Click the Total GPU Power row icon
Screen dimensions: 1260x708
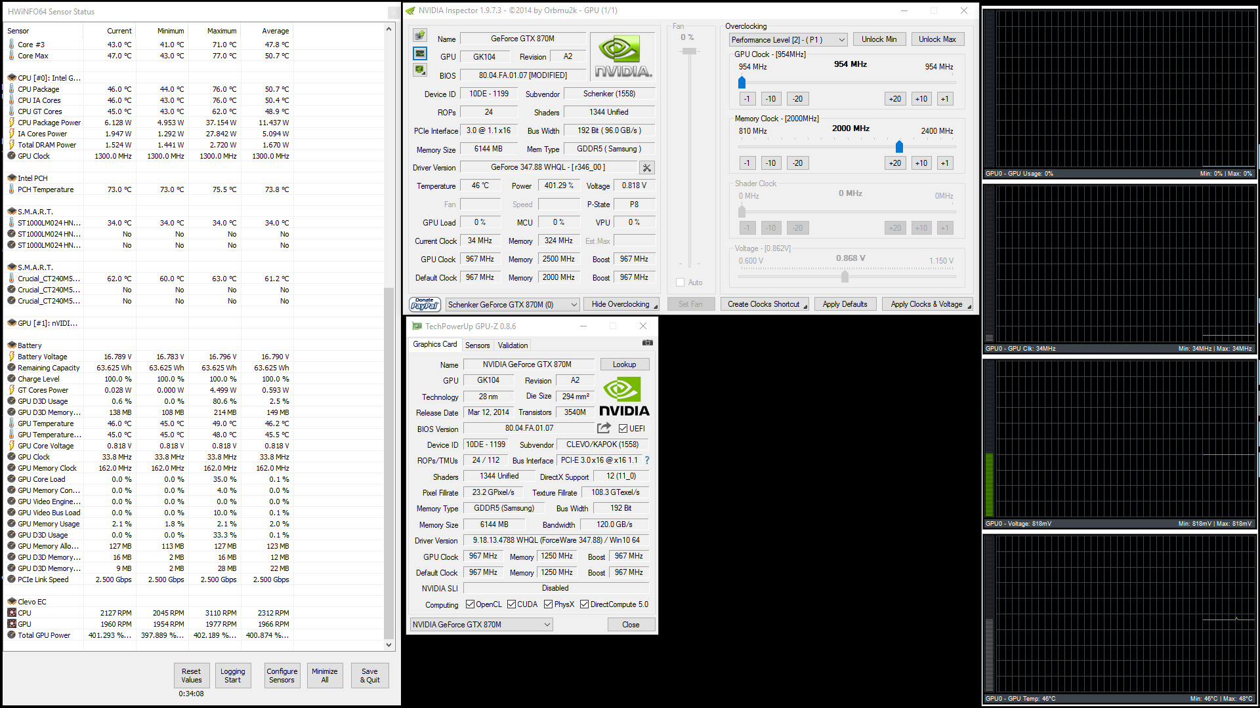(x=12, y=635)
